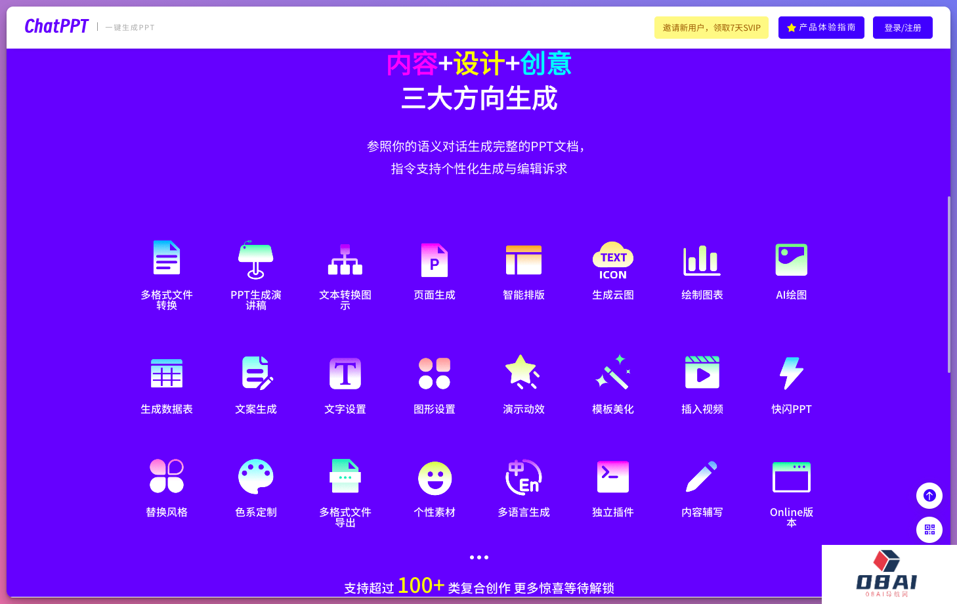Open the 演示动效 star icon
Image resolution: width=957 pixels, height=604 pixels.
523,372
